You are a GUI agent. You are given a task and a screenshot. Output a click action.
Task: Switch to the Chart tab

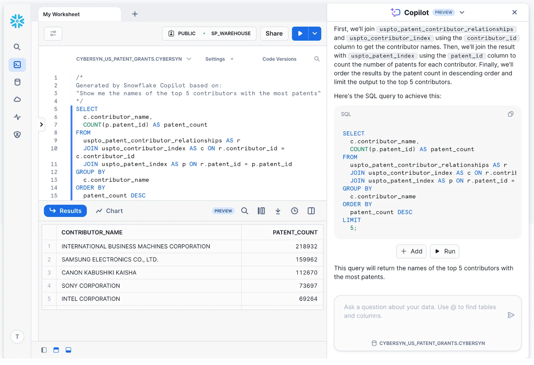(x=109, y=211)
